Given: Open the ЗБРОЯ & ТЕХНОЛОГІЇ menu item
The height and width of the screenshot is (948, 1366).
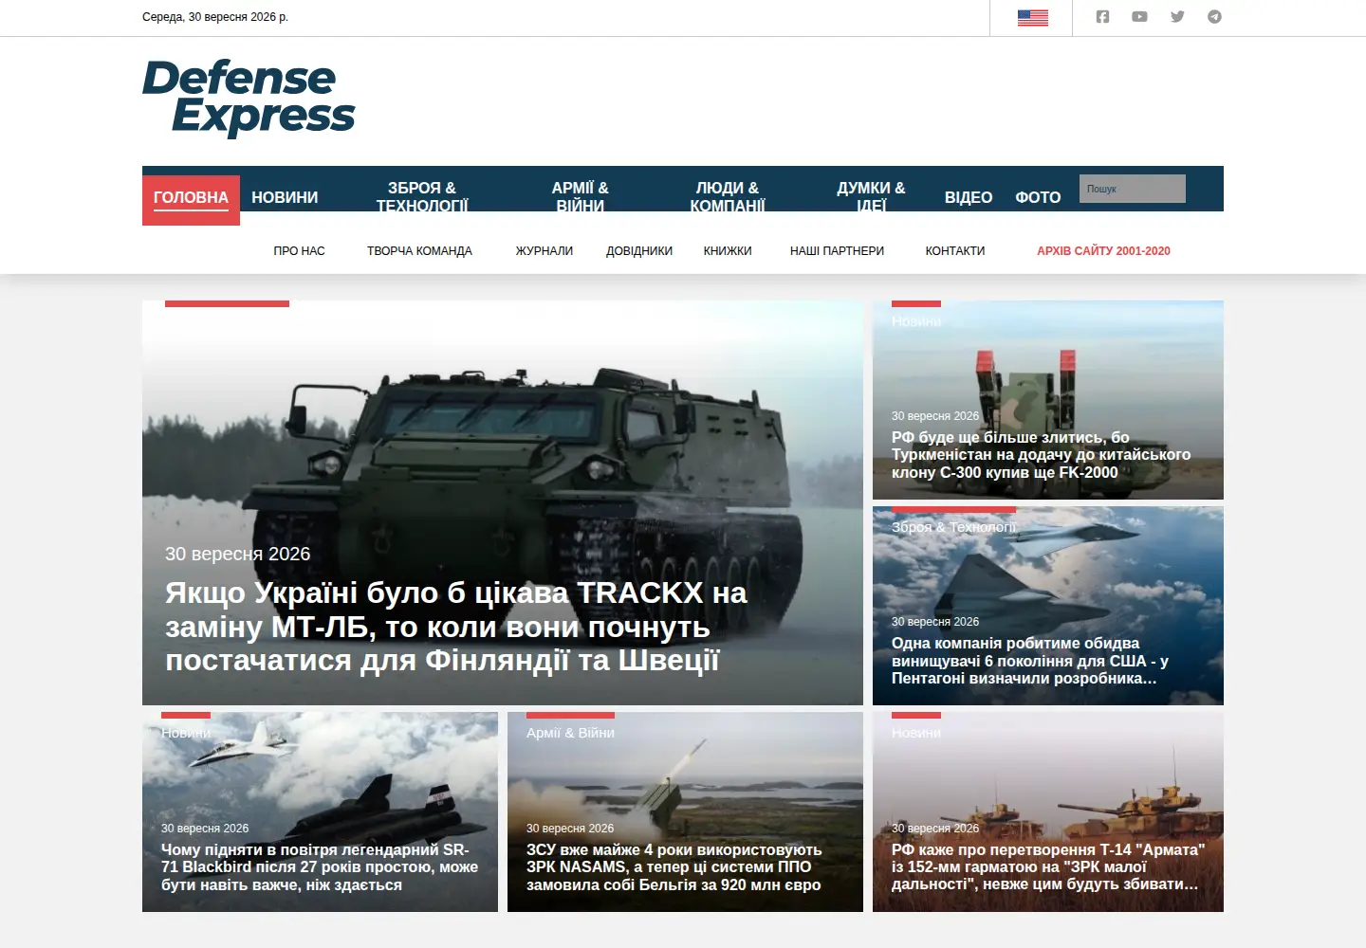Looking at the screenshot, I should (422, 196).
